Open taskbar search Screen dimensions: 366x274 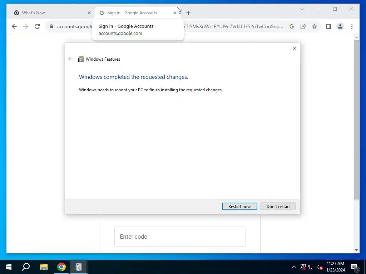[26, 267]
